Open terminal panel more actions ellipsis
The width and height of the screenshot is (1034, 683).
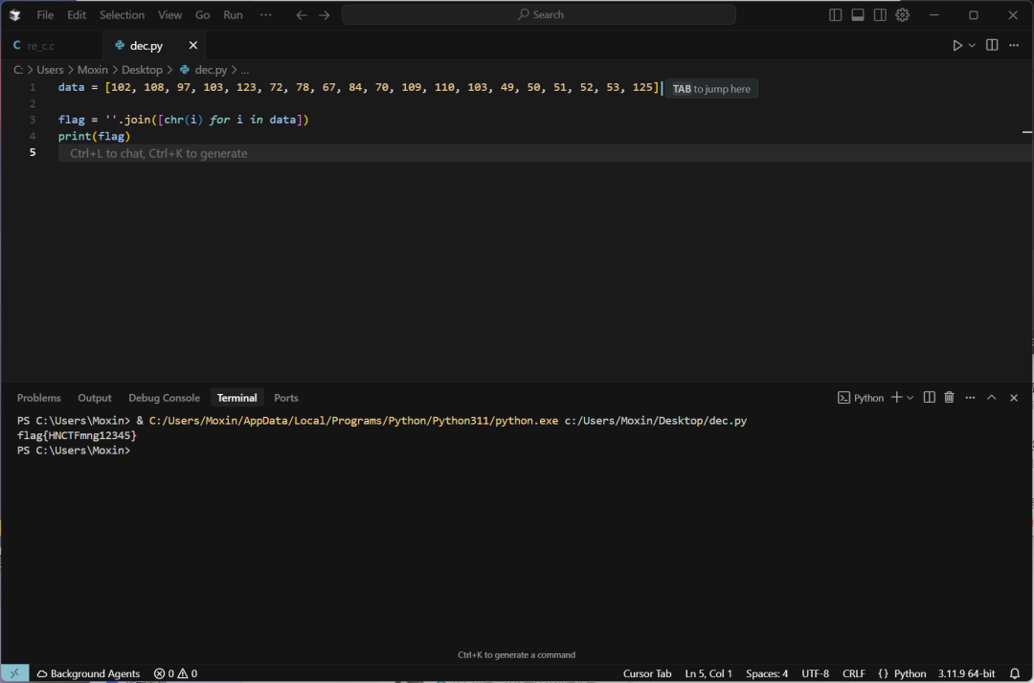[970, 398]
